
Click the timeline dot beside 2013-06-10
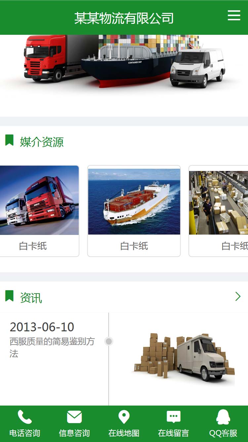point(109,341)
